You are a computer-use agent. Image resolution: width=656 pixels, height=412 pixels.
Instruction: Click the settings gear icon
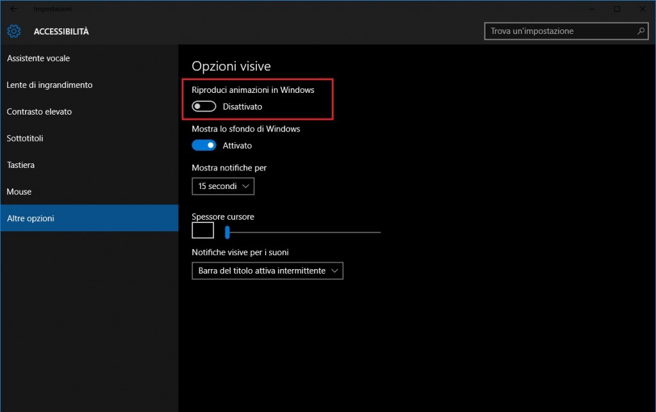(x=14, y=31)
